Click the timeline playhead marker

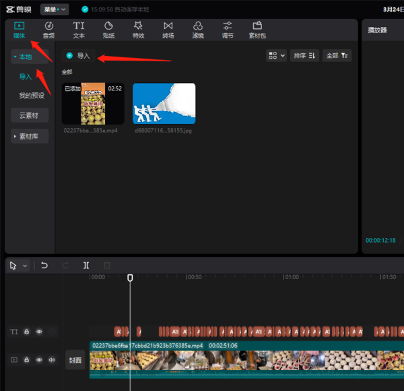pyautogui.click(x=130, y=277)
